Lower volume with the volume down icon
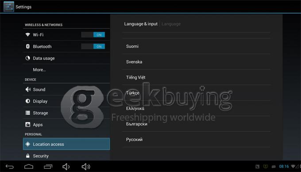 click(66, 167)
